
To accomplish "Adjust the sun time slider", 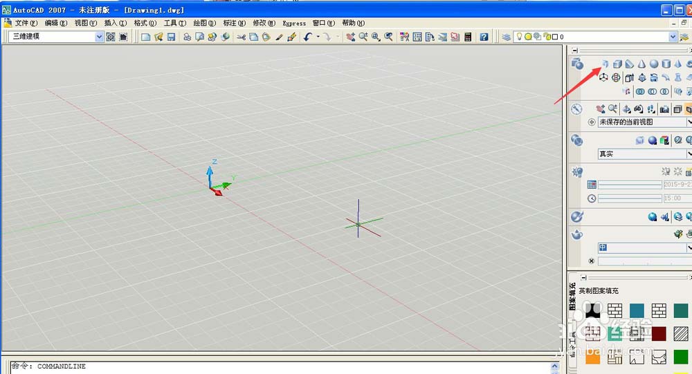I will pyautogui.click(x=630, y=198).
